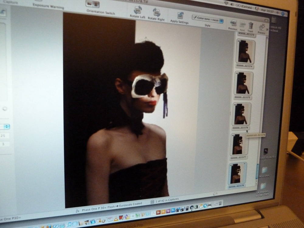Click the left panel blue popup stepper

[x=6, y=126]
